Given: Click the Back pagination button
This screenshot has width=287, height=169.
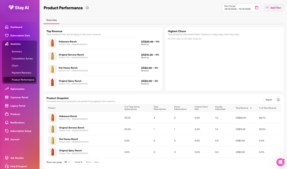Looking at the screenshot, I should [x=88, y=162].
